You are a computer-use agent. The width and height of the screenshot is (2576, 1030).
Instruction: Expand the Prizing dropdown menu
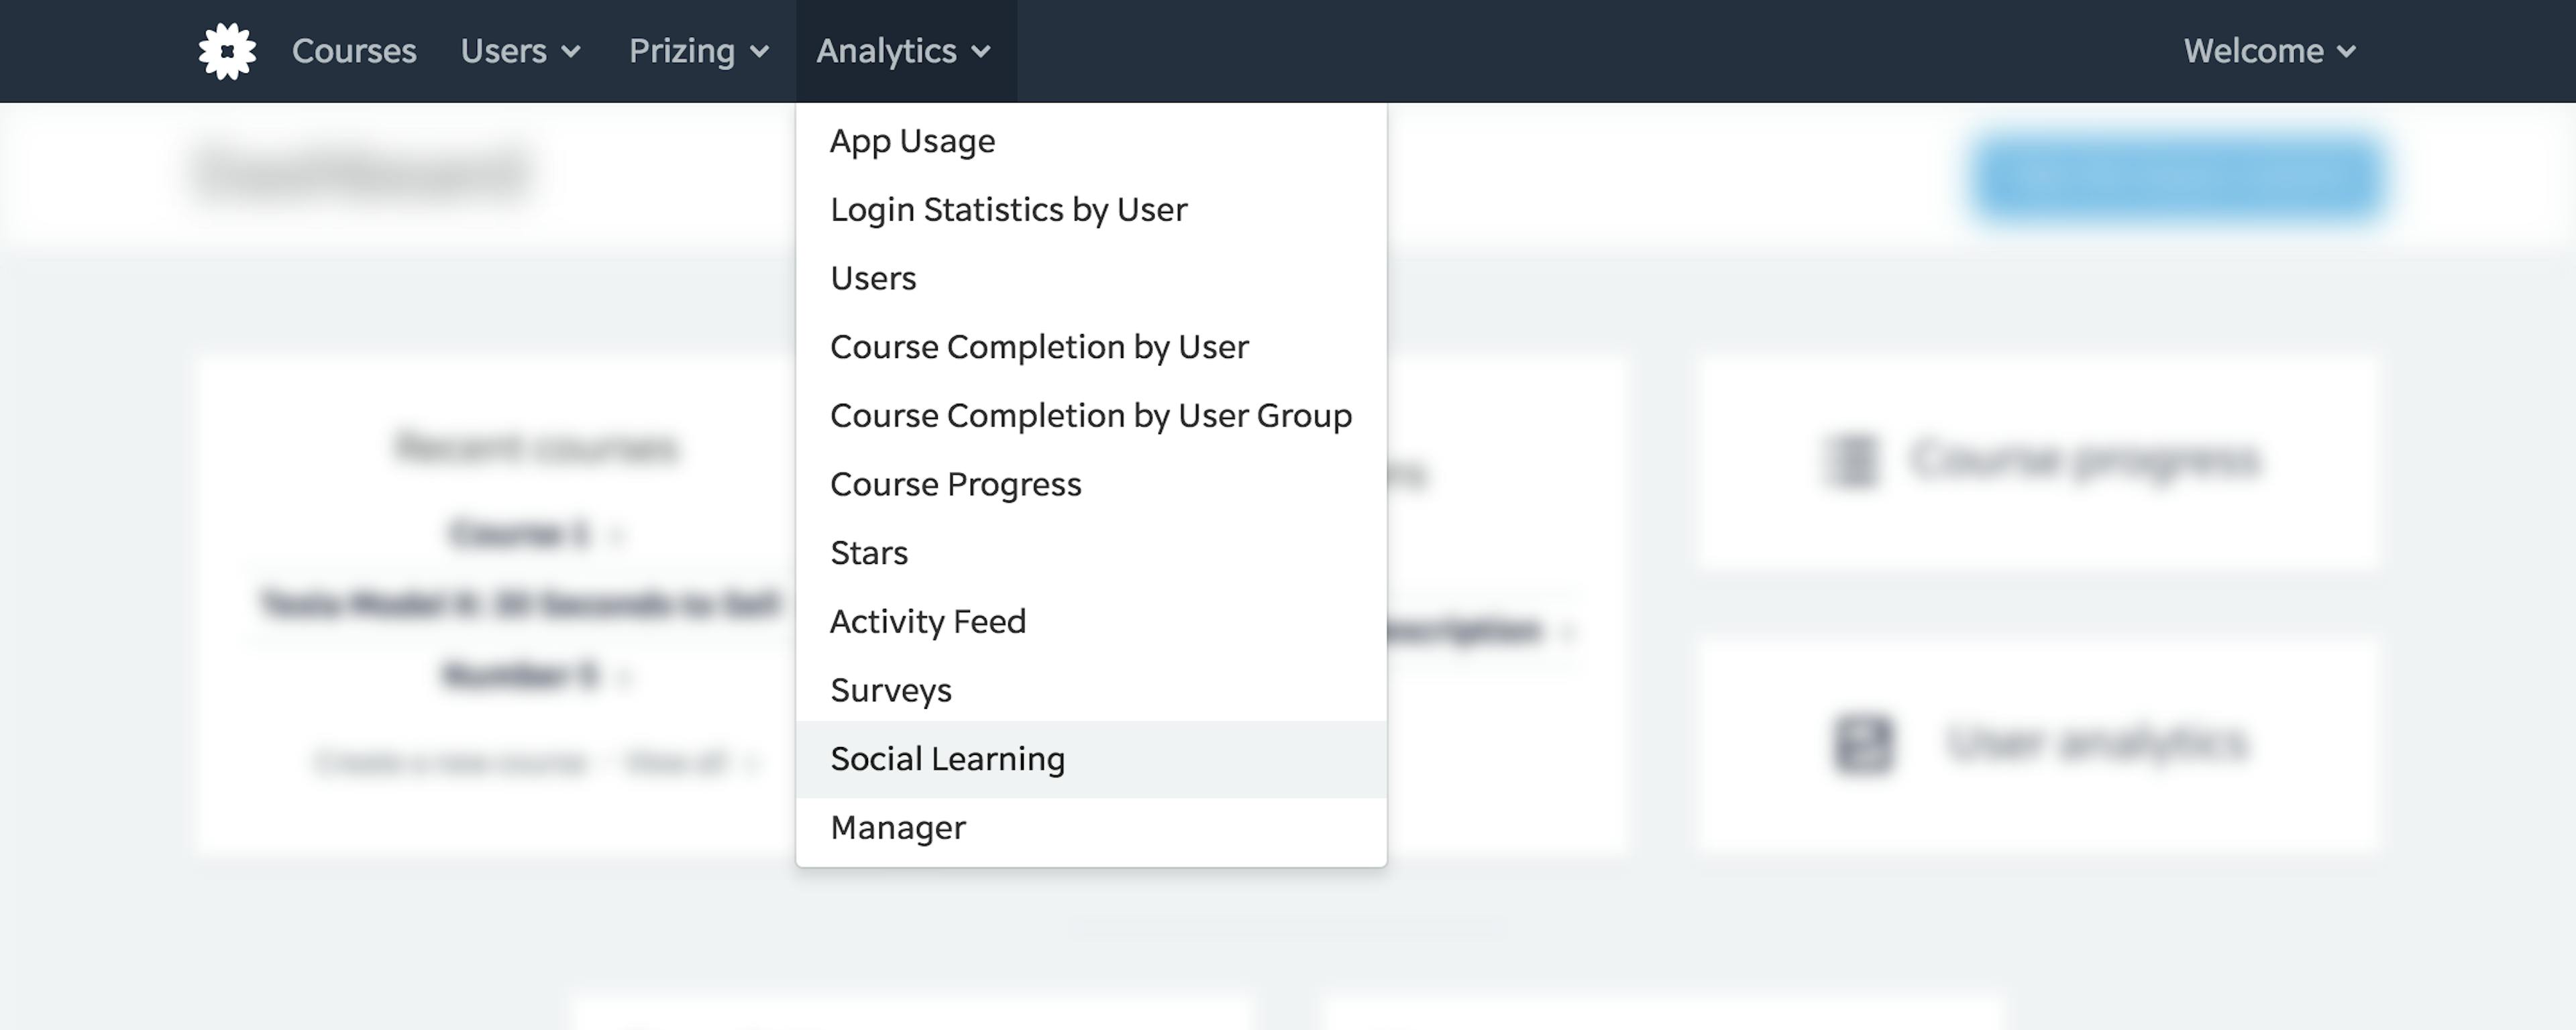click(699, 51)
